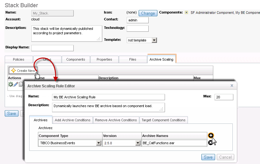Image resolution: width=260 pixels, height=164 pixels.
Task: Click the copy icon in Actions column
Action: [21, 84]
